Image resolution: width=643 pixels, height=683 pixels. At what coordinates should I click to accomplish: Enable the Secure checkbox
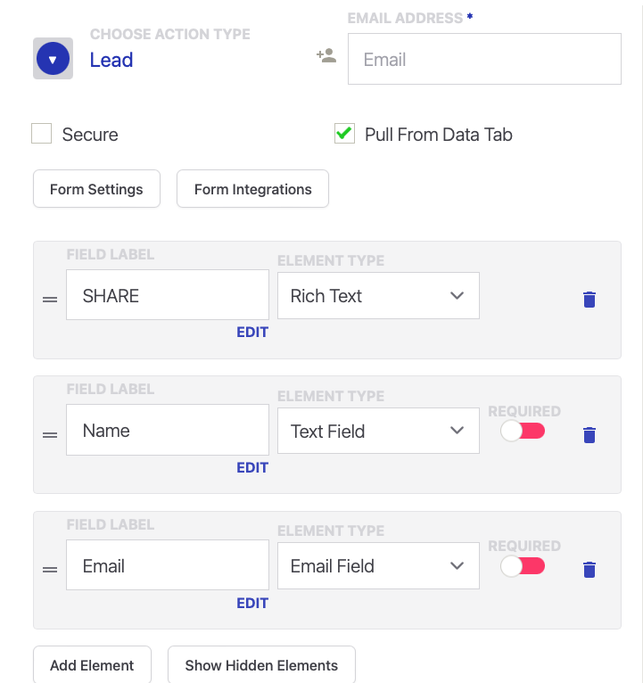tap(42, 134)
